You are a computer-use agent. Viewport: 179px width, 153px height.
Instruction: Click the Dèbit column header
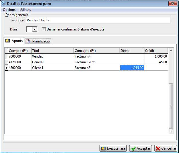pos(132,51)
